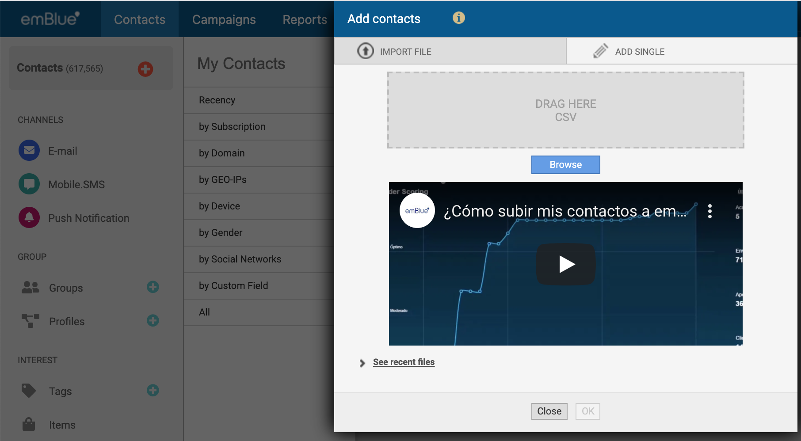Viewport: 801px width, 441px height.
Task: Open the Items section in sidebar
Action: pyautogui.click(x=62, y=425)
